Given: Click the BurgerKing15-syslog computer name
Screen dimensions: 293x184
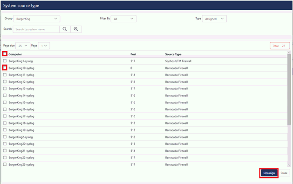Looking at the screenshot, I should point(21,102).
